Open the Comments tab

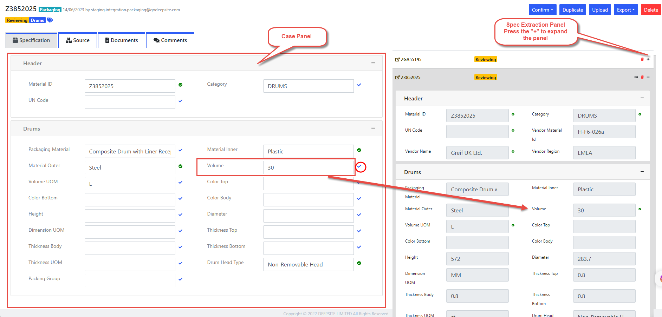170,40
